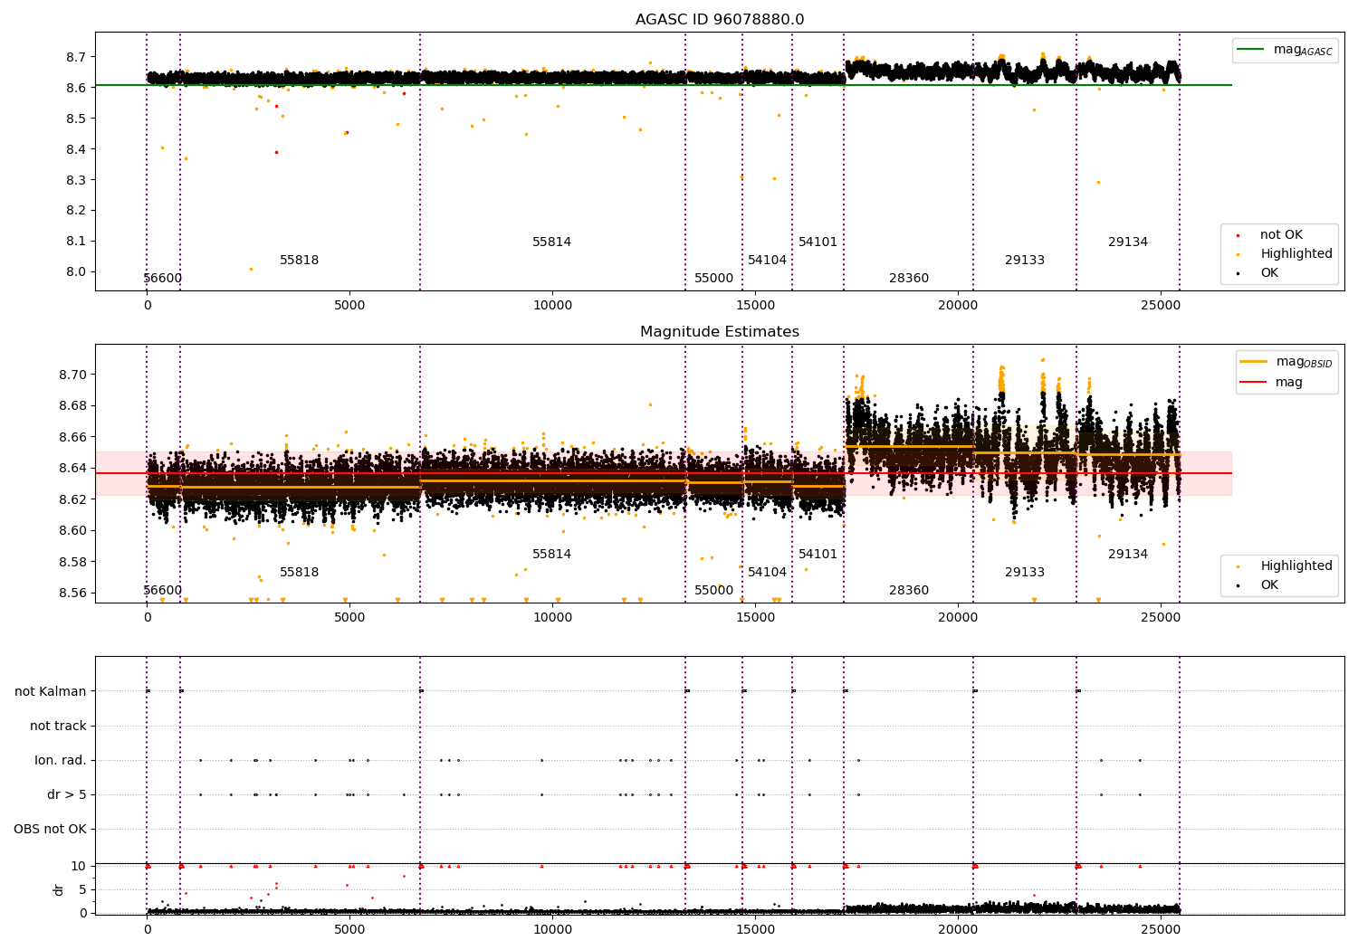Click the 'not track' axis label
This screenshot has height=950, width=1358.
tap(58, 726)
